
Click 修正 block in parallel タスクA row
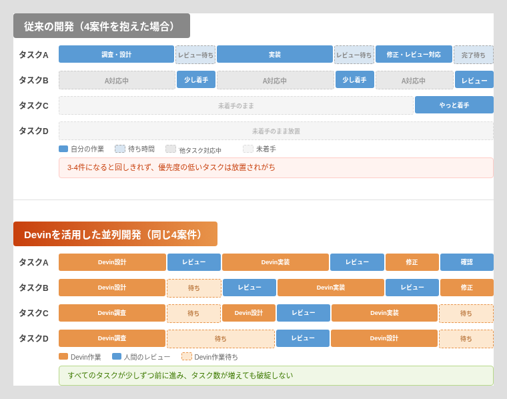tap(412, 262)
